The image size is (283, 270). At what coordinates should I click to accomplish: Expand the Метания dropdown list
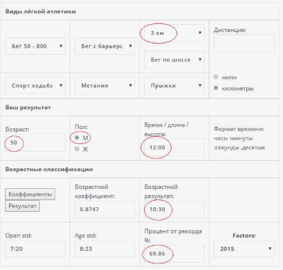pos(104,86)
